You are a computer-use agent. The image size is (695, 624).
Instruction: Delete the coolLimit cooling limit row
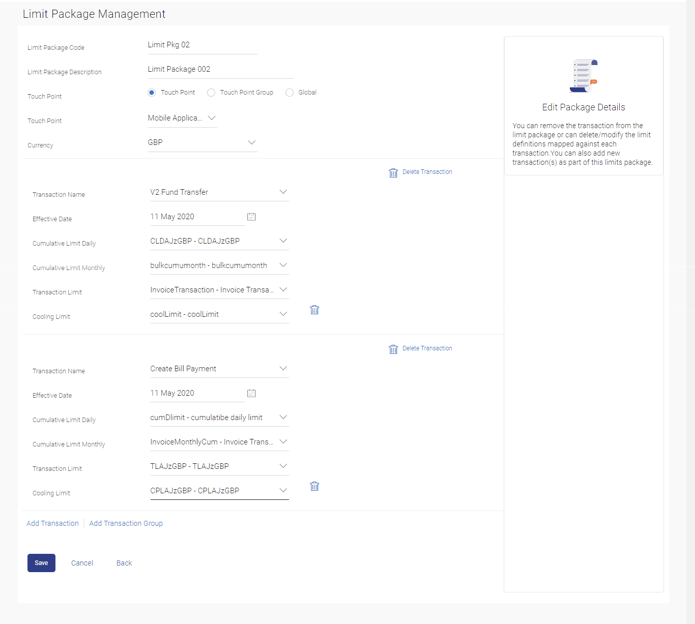(314, 310)
